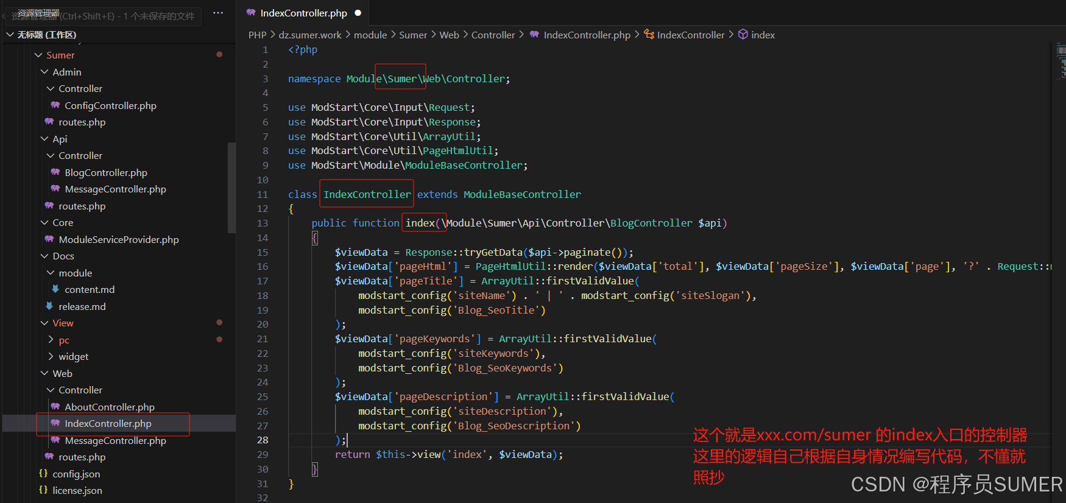
Task: Click breadcrumb segment Sumer
Action: (413, 35)
